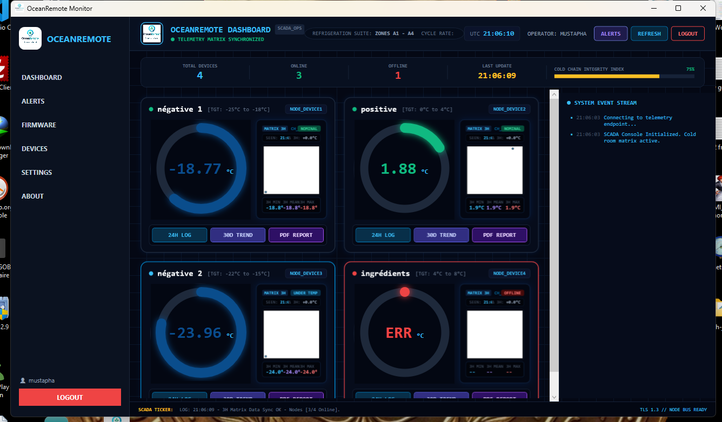This screenshot has width=722, height=422.
Task: Click the négative 2 3H matrix chart
Action: 291,335
